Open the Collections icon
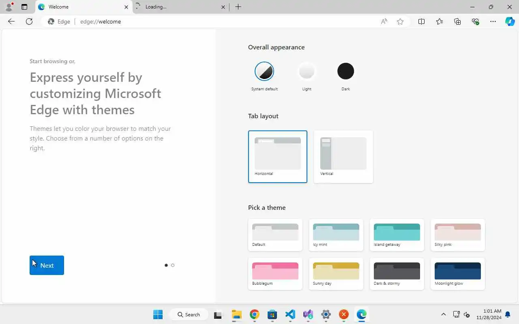Screen dimensions: 519x324 tap(457, 21)
